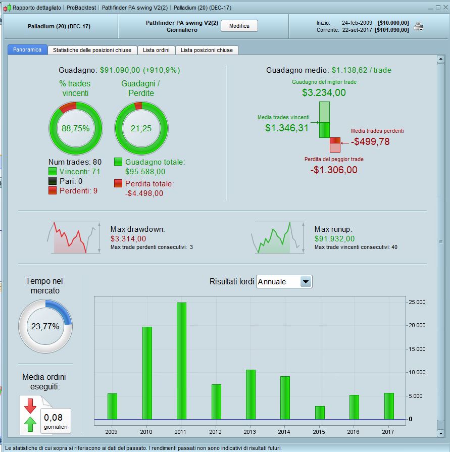
Task: Click the winning trades percentage donut chart
Action: (76, 128)
